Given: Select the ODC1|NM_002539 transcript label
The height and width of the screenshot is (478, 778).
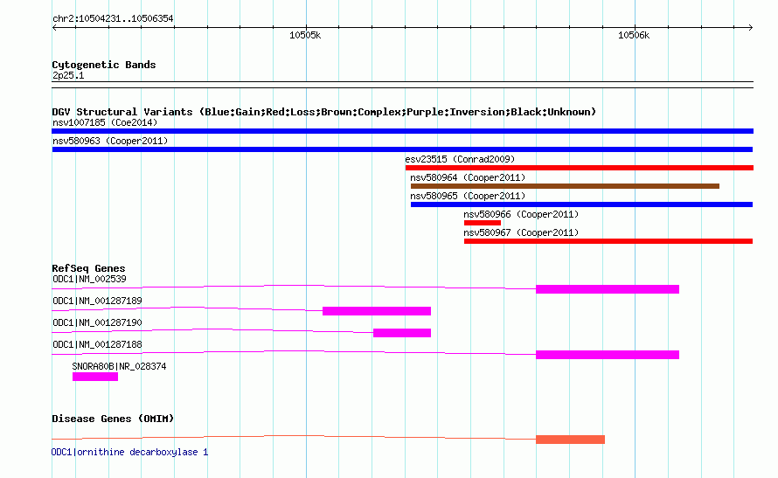Looking at the screenshot, I should pyautogui.click(x=89, y=279).
